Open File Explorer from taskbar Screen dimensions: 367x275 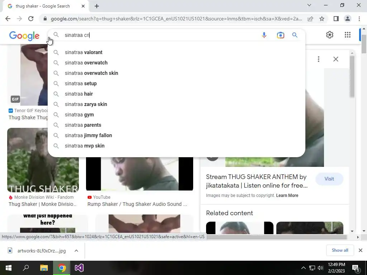click(44, 268)
